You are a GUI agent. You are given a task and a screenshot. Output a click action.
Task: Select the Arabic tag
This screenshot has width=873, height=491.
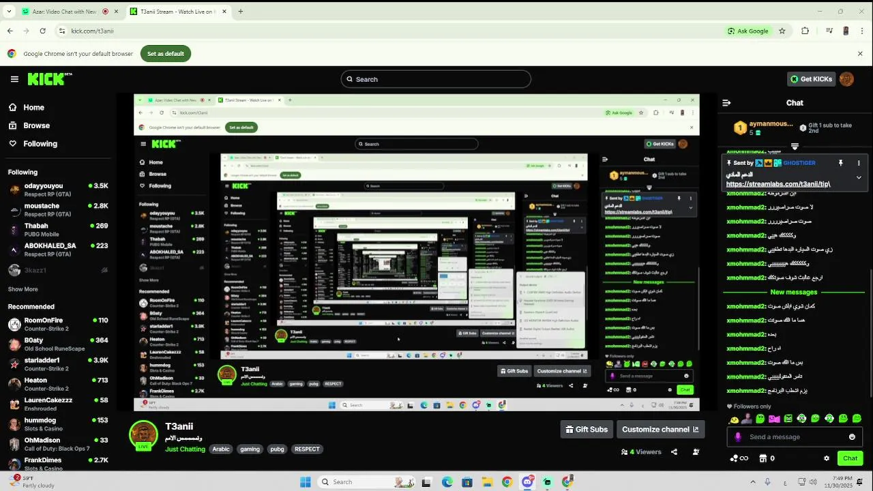(x=221, y=449)
